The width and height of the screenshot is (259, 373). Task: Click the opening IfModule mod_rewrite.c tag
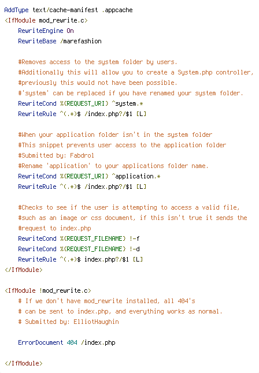click(x=46, y=20)
